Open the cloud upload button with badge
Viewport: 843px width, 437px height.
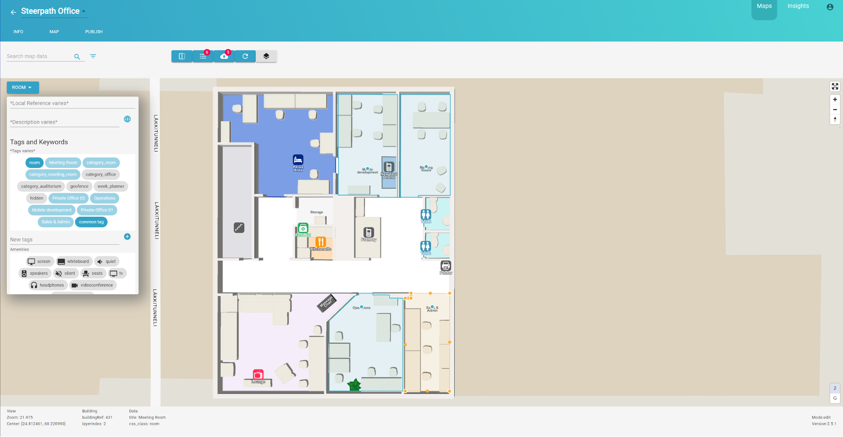click(224, 56)
